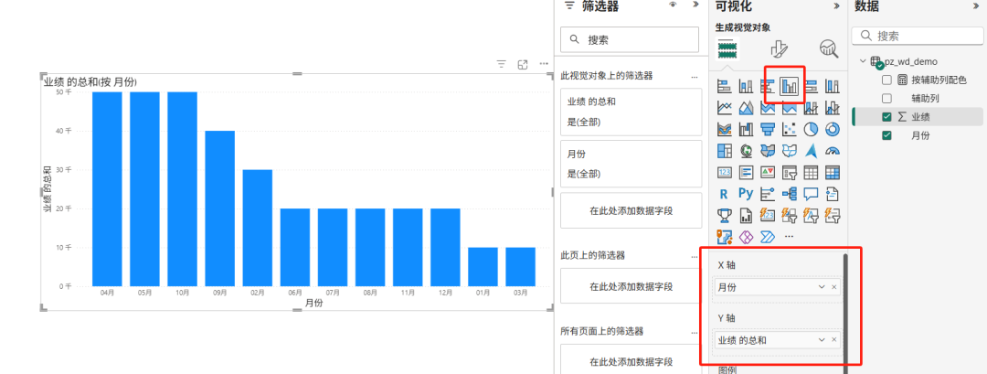The width and height of the screenshot is (987, 374).
Task: Uncheck the 月份 field checkbox
Action: [886, 135]
